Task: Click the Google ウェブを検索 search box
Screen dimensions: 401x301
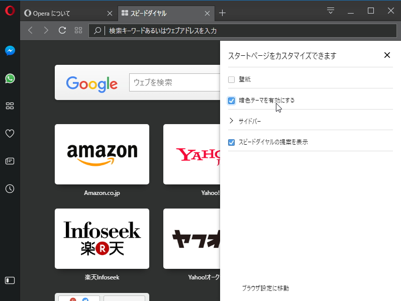Action: 175,82
